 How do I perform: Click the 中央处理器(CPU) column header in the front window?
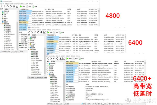click(x=78, y=61)
